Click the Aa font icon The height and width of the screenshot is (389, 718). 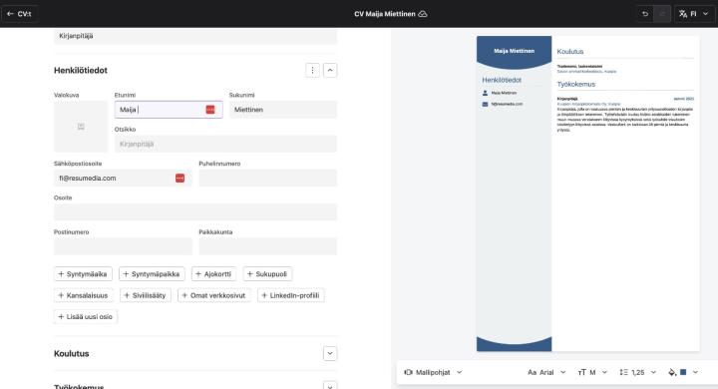pos(532,372)
